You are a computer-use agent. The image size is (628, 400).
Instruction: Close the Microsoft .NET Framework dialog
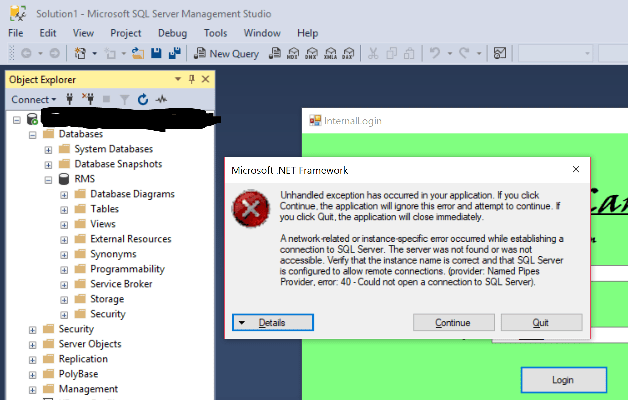[x=576, y=170]
